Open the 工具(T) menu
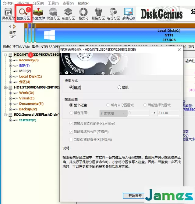The width and height of the screenshot is (195, 204). (x=53, y=3)
